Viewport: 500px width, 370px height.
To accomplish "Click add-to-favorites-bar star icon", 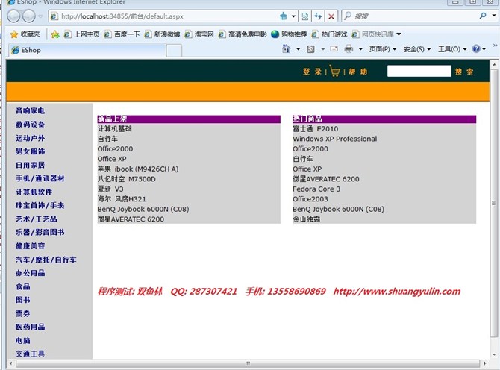I will [54, 34].
